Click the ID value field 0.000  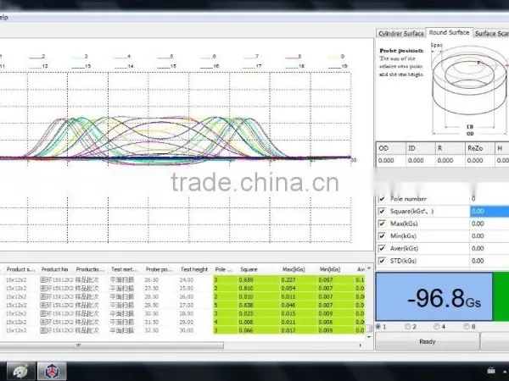421,160
